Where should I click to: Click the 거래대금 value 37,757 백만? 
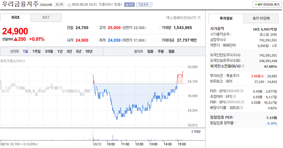point(187,40)
